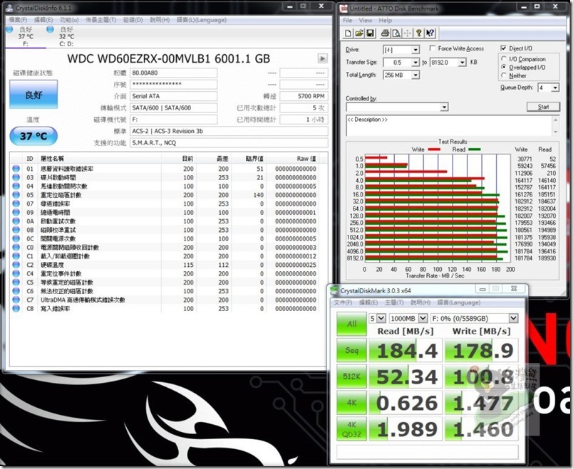Open Drive dropdown in ATTO
Image resolution: width=573 pixels, height=469 pixels.
(x=415, y=50)
